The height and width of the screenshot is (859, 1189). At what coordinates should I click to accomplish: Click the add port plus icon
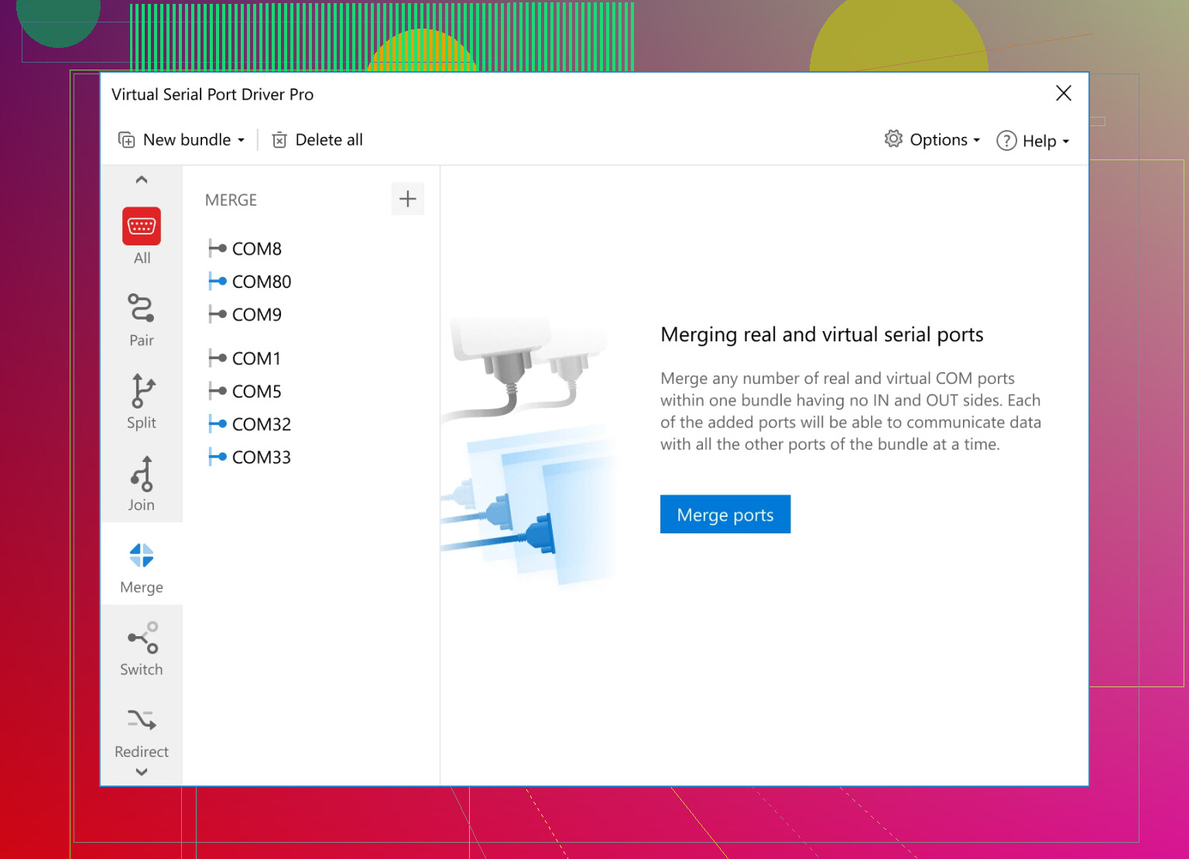point(408,199)
